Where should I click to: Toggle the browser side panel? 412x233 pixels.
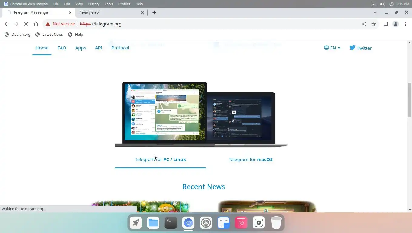coord(386,24)
